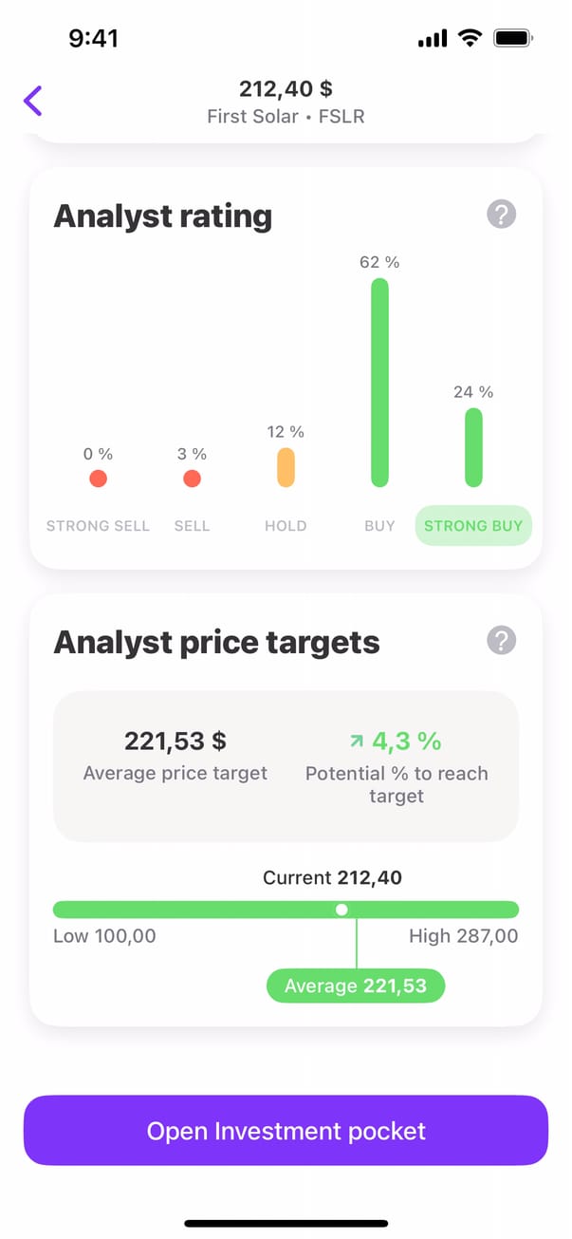The width and height of the screenshot is (572, 1239).
Task: Open help for Analyst price targets
Action: pyautogui.click(x=501, y=641)
